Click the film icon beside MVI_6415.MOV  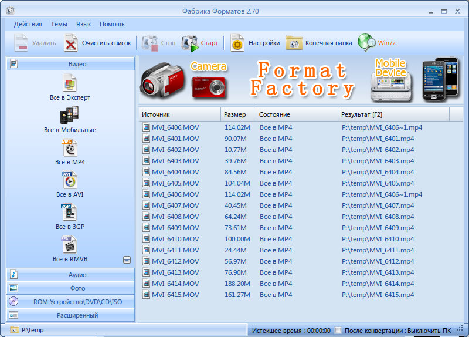point(146,295)
